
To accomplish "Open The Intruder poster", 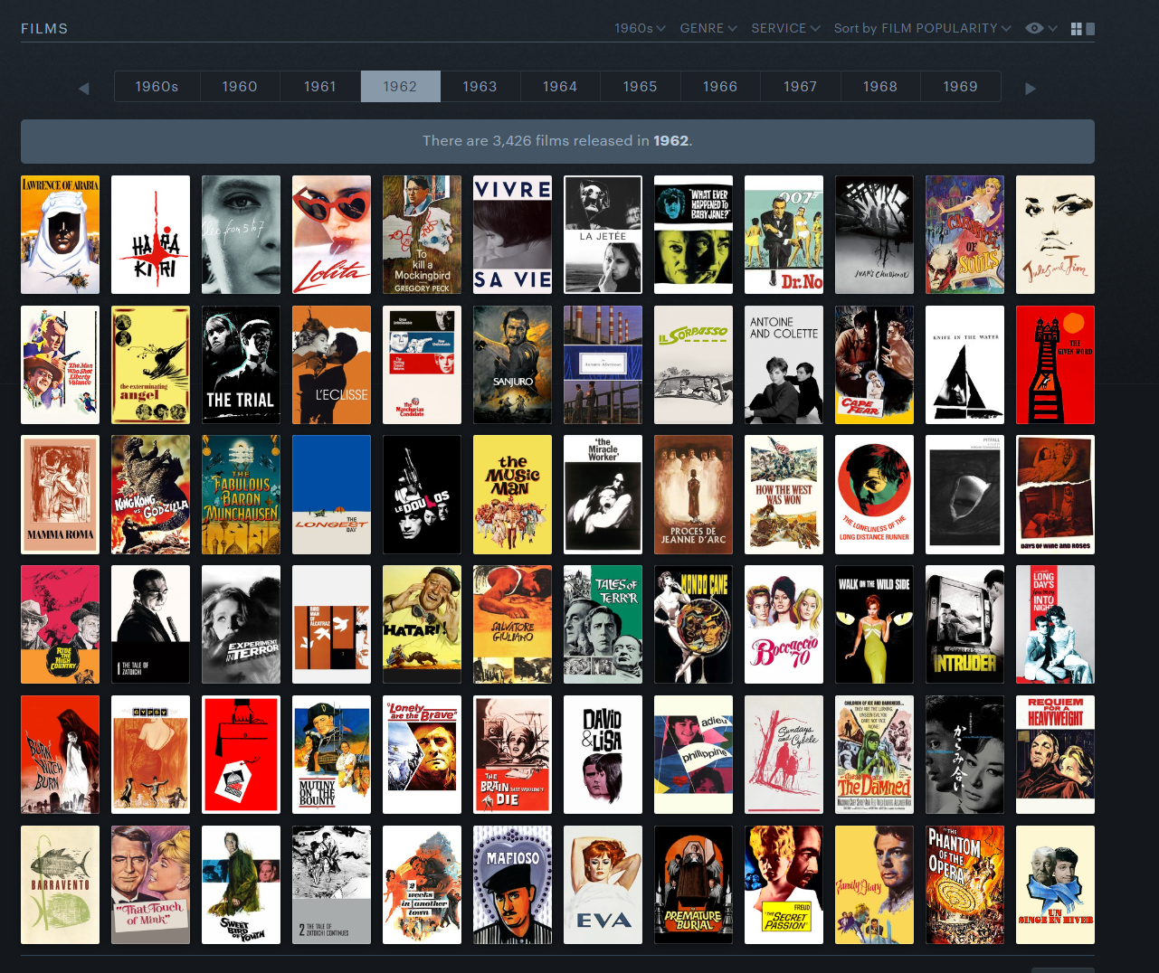I will (965, 625).
